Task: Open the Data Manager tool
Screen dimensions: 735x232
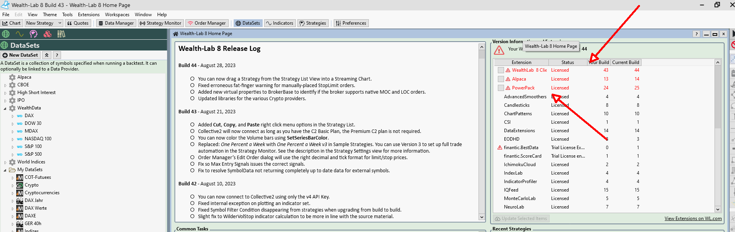Action: tap(115, 23)
